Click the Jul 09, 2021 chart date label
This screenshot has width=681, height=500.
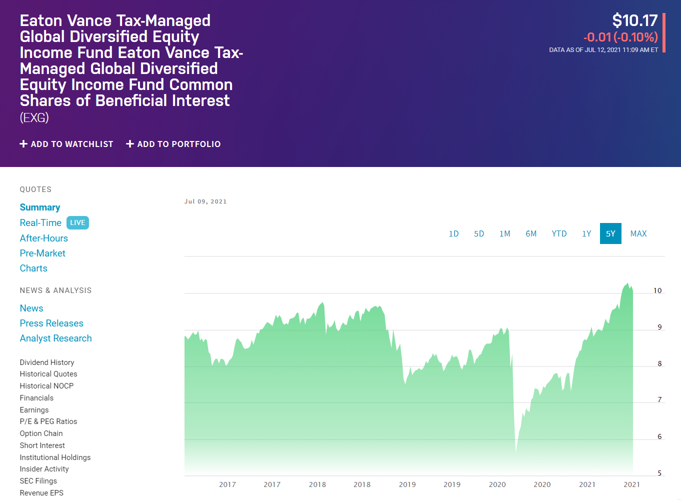(205, 201)
